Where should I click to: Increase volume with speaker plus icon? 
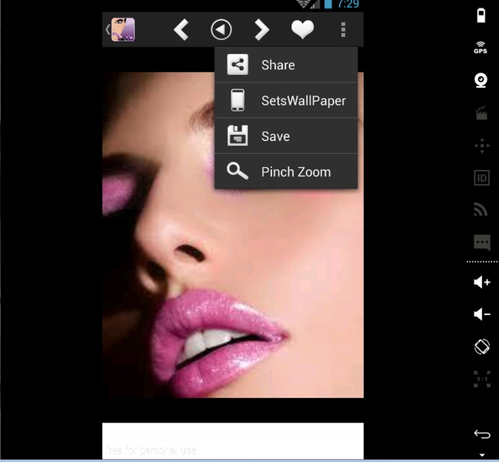point(482,282)
